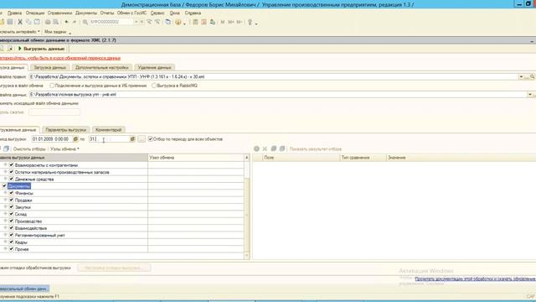This screenshot has width=536, height=302.
Task: Click the Find magnifier icon in toolbar
Action: (x=85, y=22)
